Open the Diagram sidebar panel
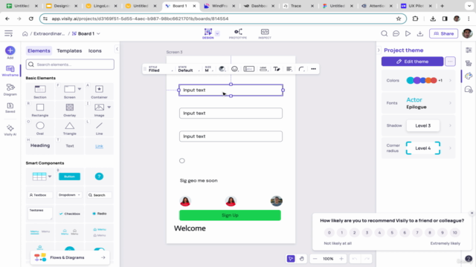The image size is (476, 267). click(x=10, y=90)
